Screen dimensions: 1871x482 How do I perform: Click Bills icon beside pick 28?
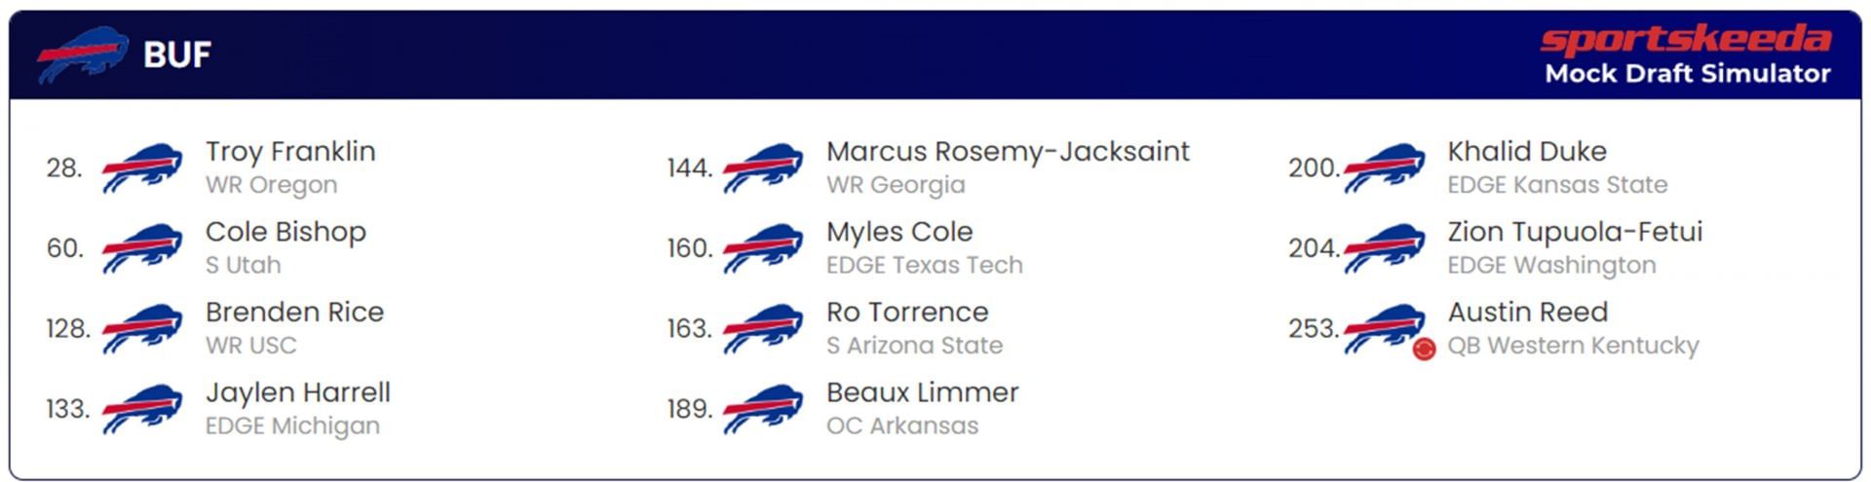[x=142, y=167]
